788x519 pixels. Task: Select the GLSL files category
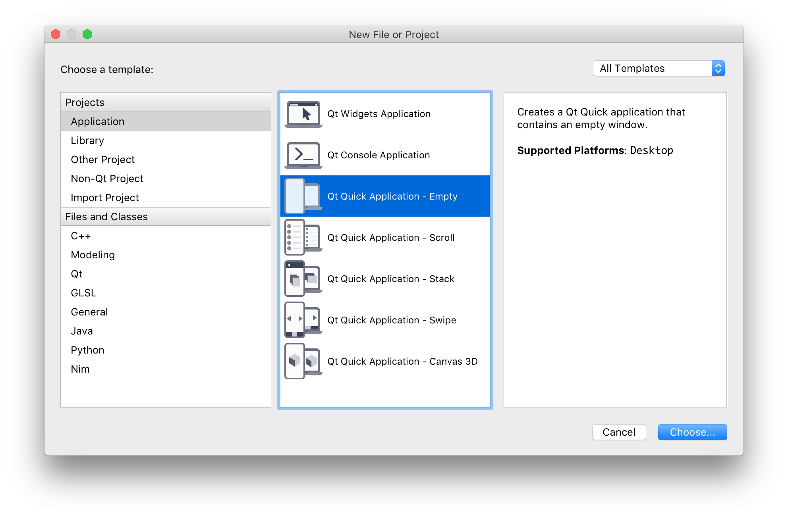tap(83, 292)
